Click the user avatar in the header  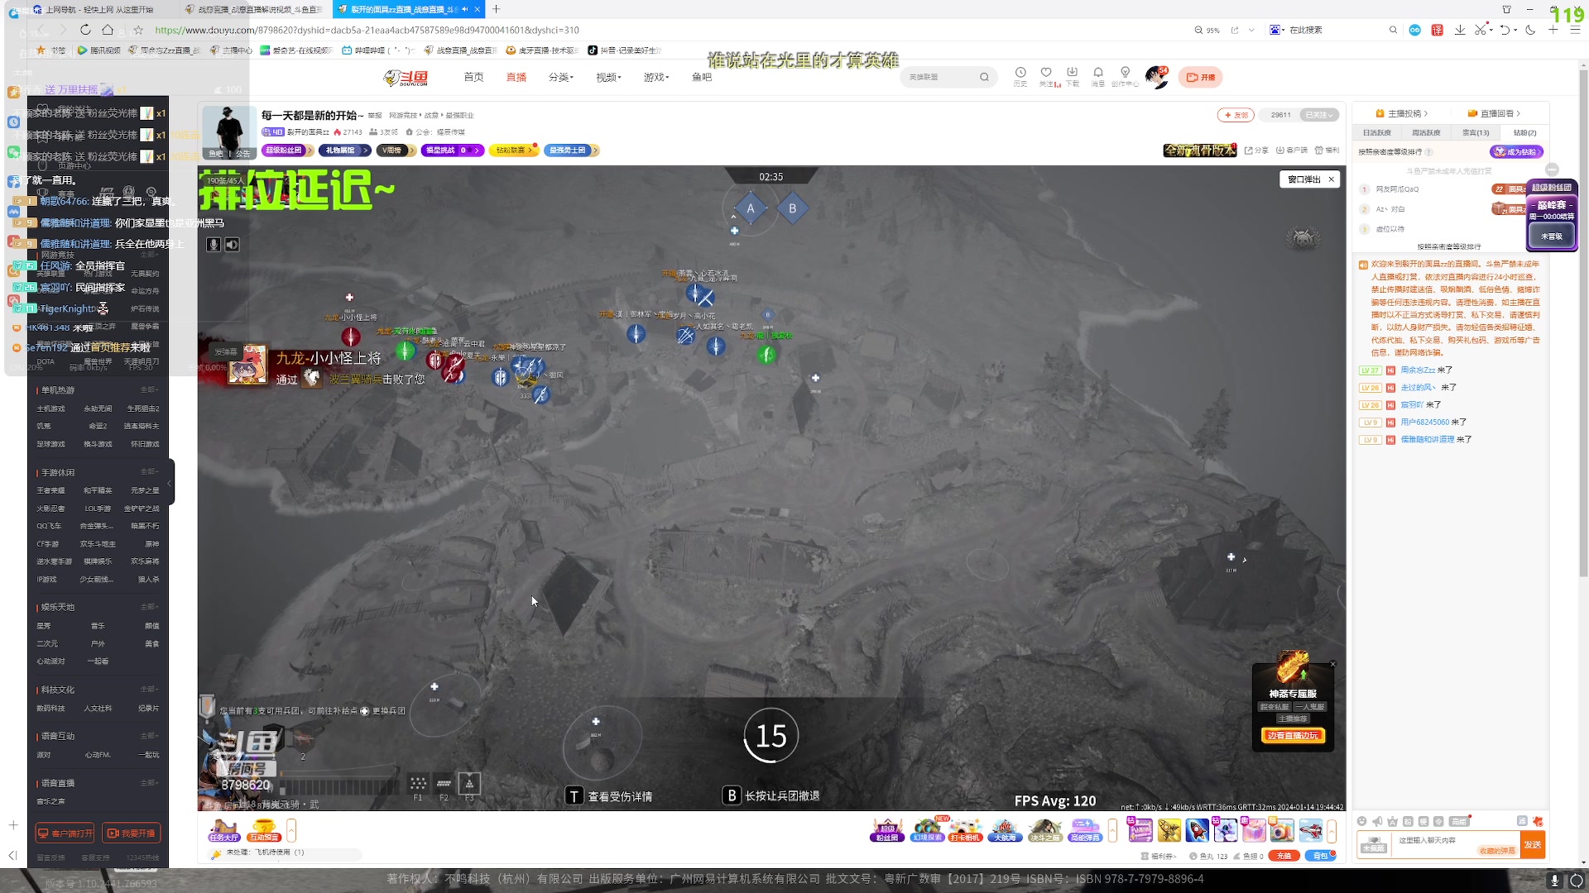tap(1156, 77)
